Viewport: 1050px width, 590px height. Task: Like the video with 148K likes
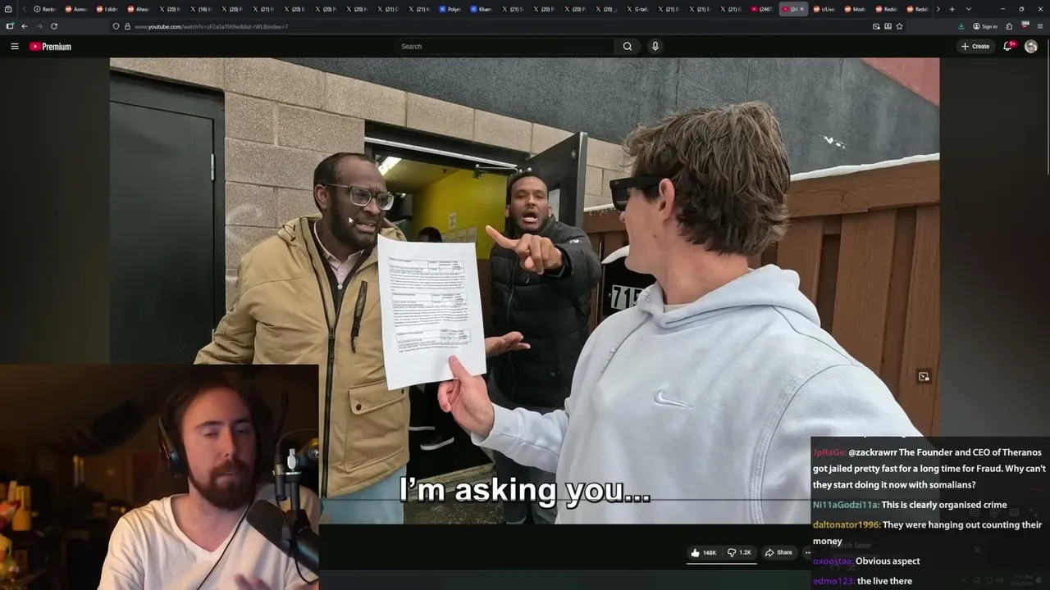point(704,552)
